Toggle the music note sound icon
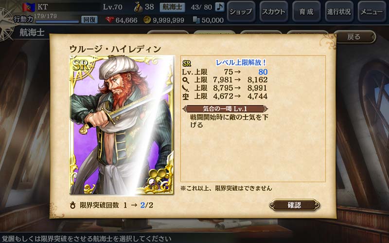Image resolution: width=389 pixels, height=243 pixels. (219, 7)
